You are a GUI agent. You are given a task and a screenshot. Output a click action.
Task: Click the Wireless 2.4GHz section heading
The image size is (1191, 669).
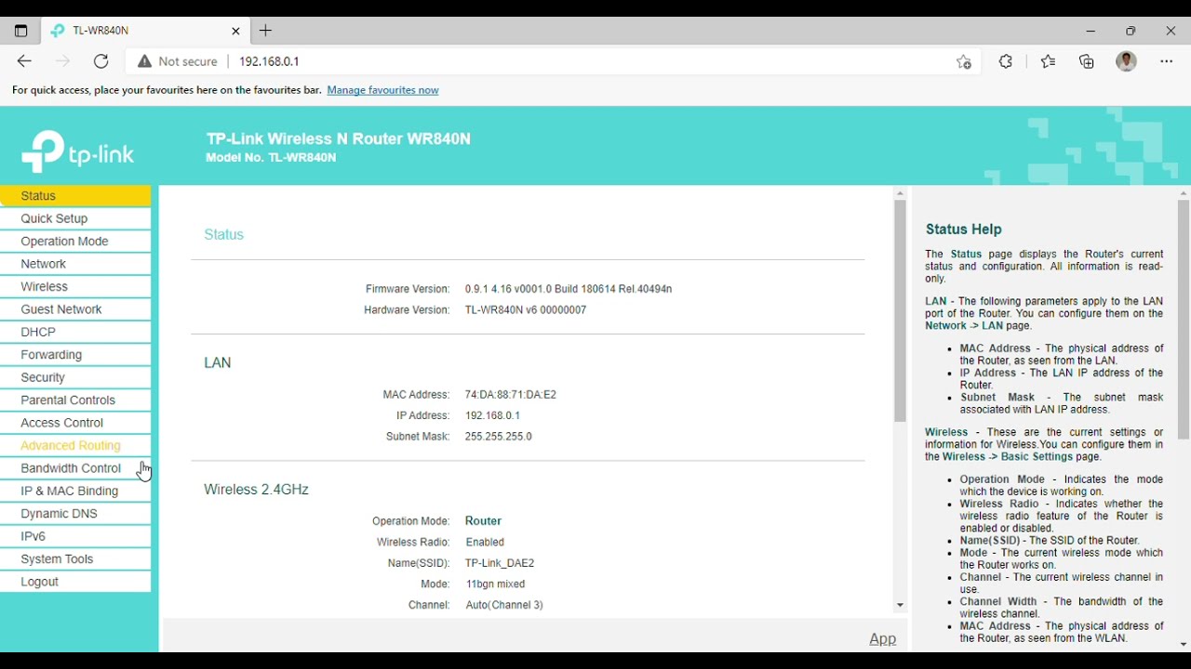(257, 490)
